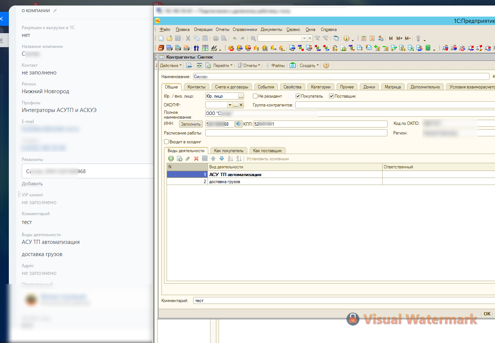Viewport: 495px width, 343px height.
Task: Click the M- memory button
Action: (408, 38)
